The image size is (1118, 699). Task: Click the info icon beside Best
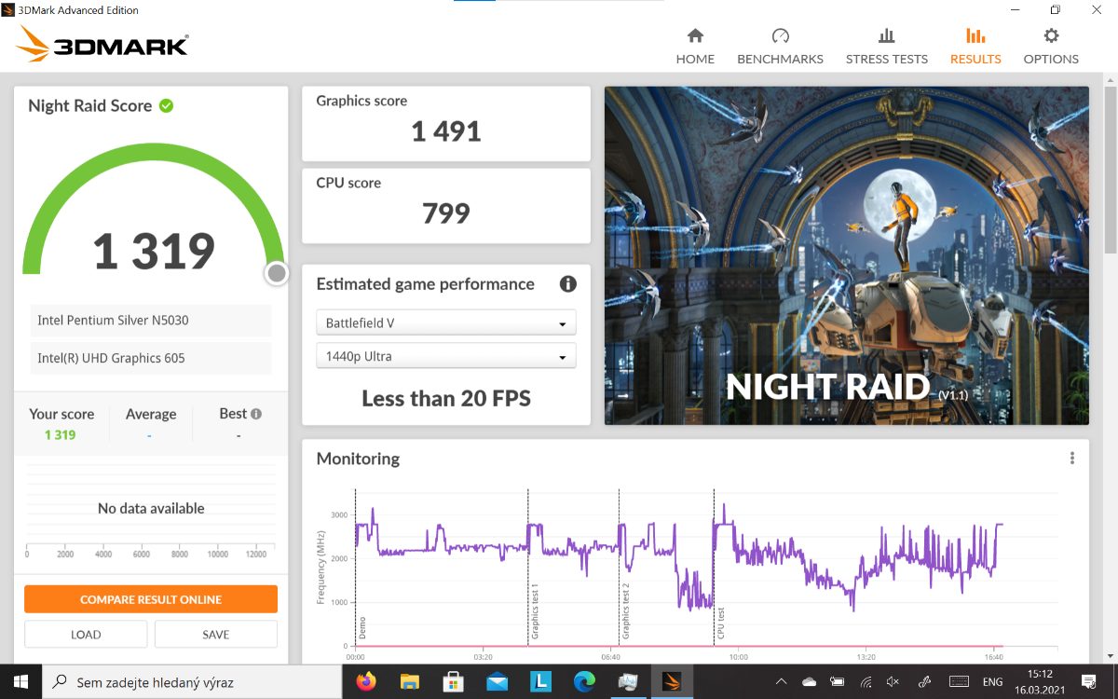pos(256,414)
